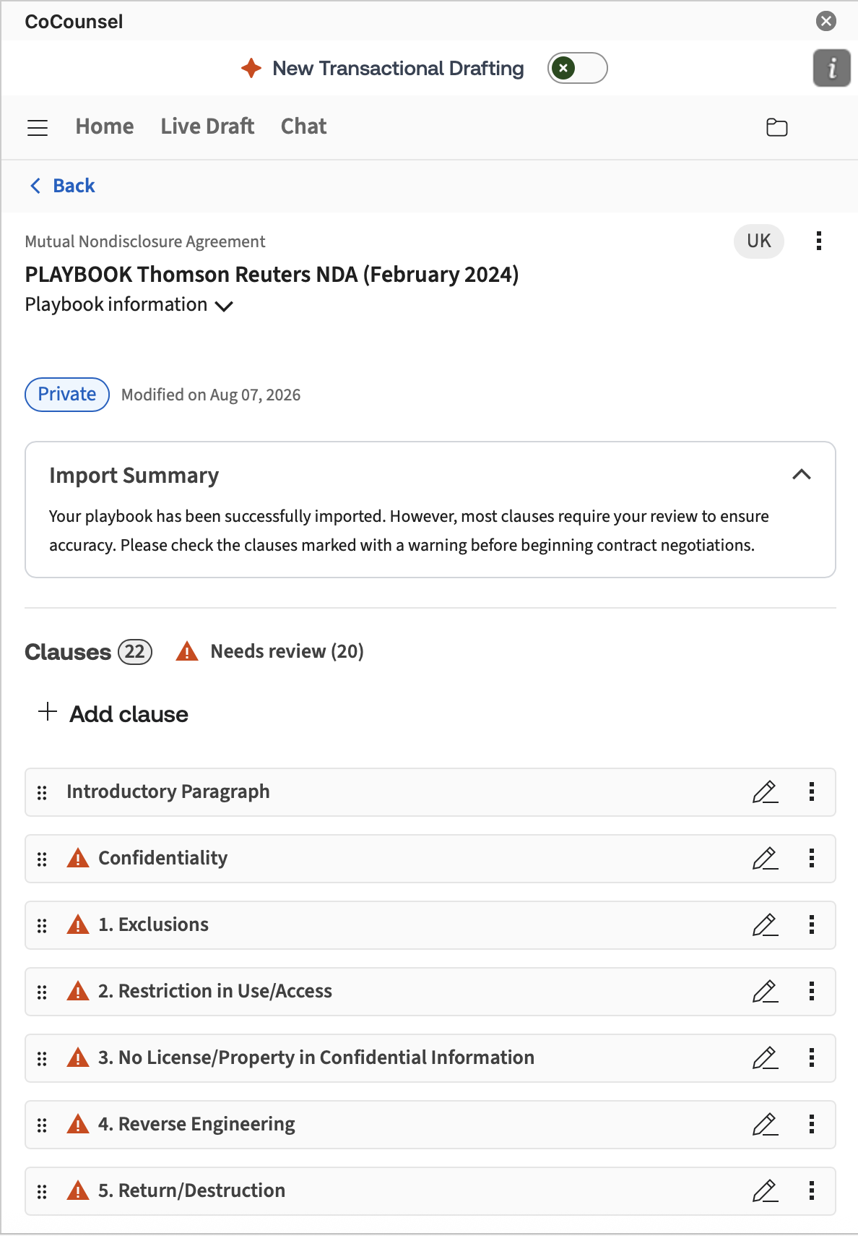Edit the Confidentiality clause with pencil icon
This screenshot has width=858, height=1236.
pos(765,859)
